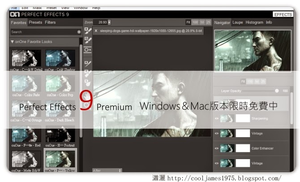Switch to the Filters tab
Screen dimensions: 300x182
(x=50, y=22)
